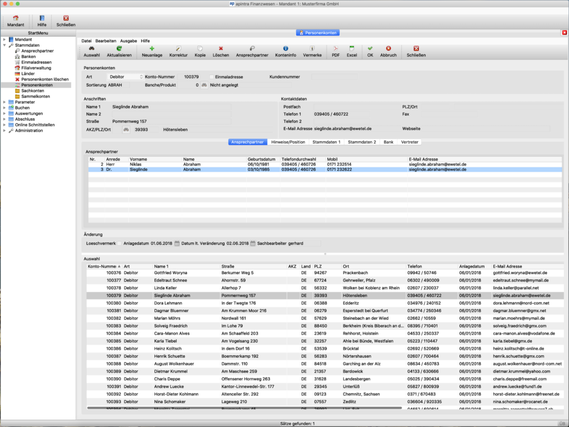Click the Neuanlage toolbar icon
569x427 pixels.
(152, 49)
